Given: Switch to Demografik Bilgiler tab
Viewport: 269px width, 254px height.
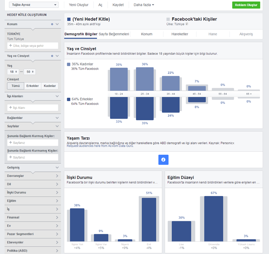Looking at the screenshot, I should pyautogui.click(x=81, y=34).
